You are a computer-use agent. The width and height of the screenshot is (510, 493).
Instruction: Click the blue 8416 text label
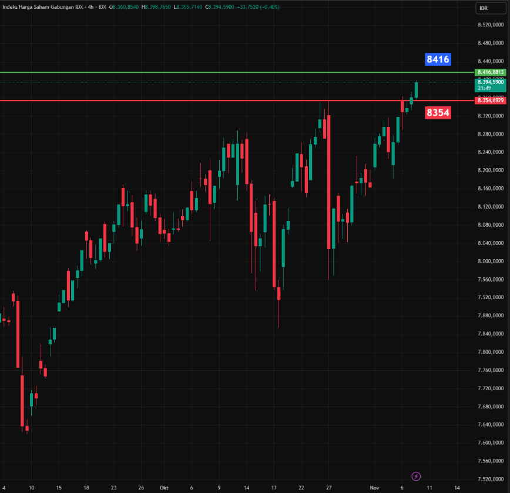[x=438, y=59]
